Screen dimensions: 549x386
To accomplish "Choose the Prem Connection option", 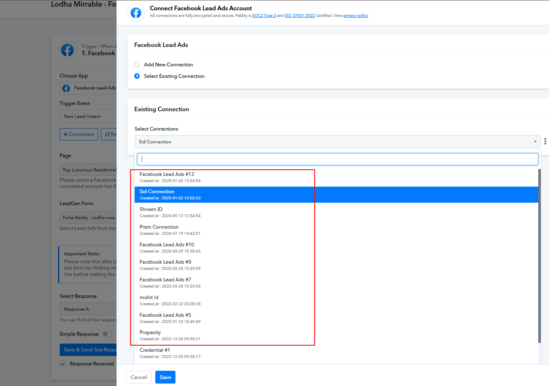I will pos(336,230).
